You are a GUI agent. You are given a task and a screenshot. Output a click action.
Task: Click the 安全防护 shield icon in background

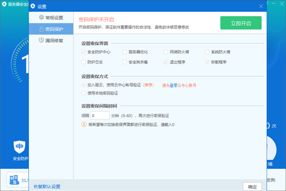click(x=20, y=146)
